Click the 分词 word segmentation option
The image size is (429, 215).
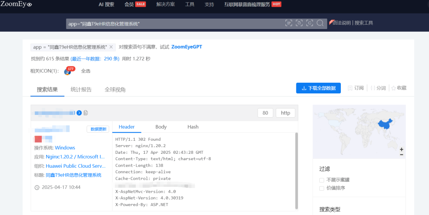[x=378, y=88]
